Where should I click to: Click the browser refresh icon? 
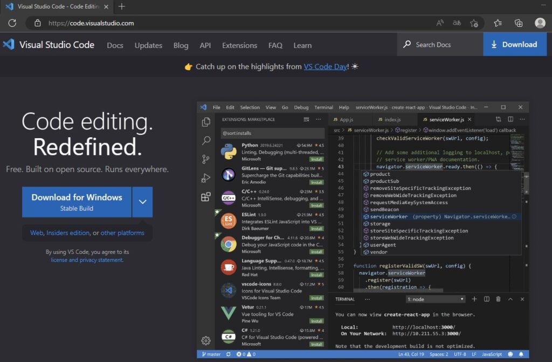click(x=12, y=23)
